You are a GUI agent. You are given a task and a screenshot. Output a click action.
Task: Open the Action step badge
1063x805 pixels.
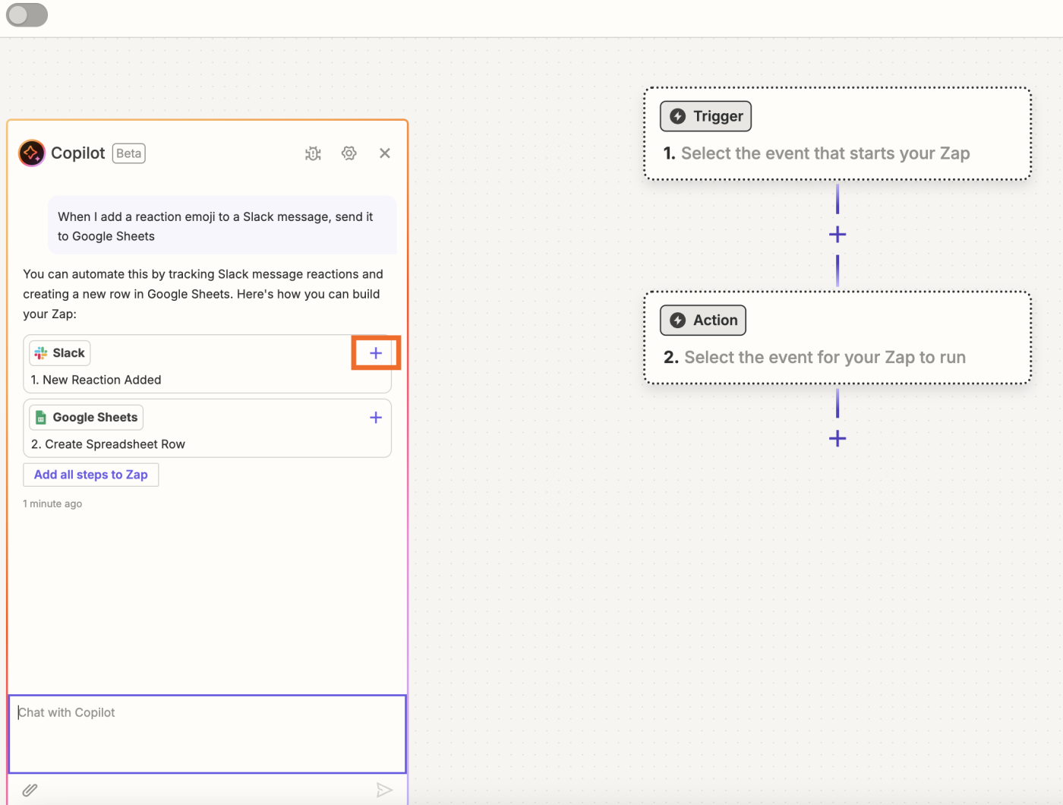click(703, 320)
